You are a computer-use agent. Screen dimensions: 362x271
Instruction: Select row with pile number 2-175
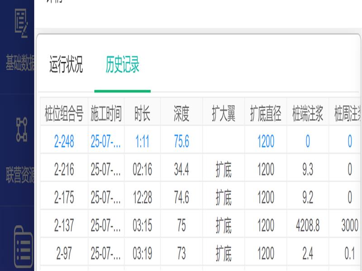pyautogui.click(x=64, y=197)
